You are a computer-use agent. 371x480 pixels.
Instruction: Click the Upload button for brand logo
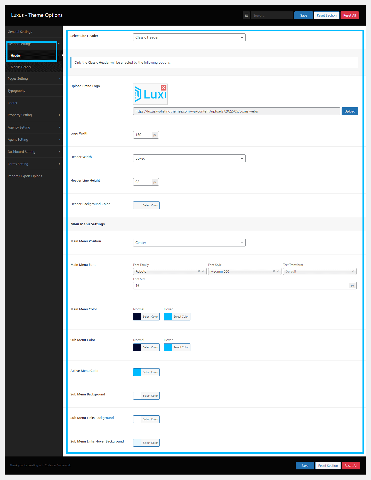350,111
